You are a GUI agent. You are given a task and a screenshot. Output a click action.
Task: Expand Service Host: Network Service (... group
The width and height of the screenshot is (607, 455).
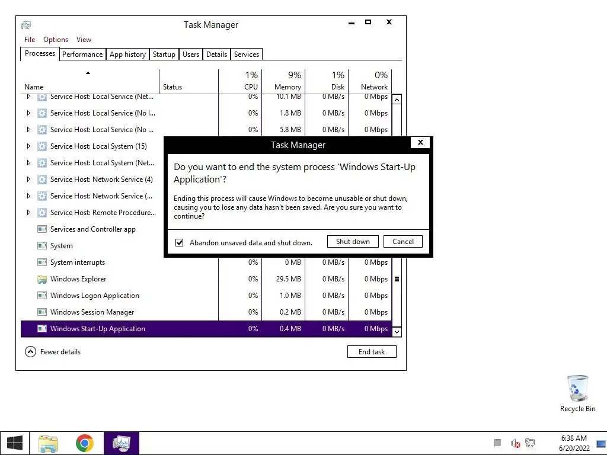click(x=28, y=196)
